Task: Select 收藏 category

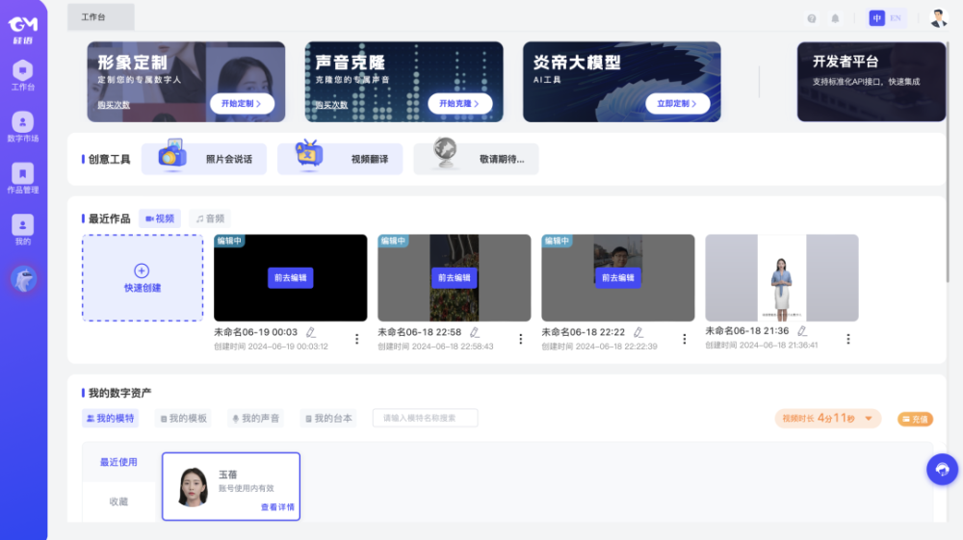Action: click(118, 501)
